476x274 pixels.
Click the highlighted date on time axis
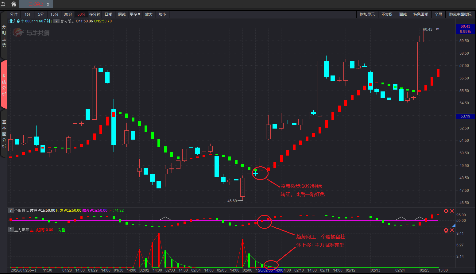[270, 270]
